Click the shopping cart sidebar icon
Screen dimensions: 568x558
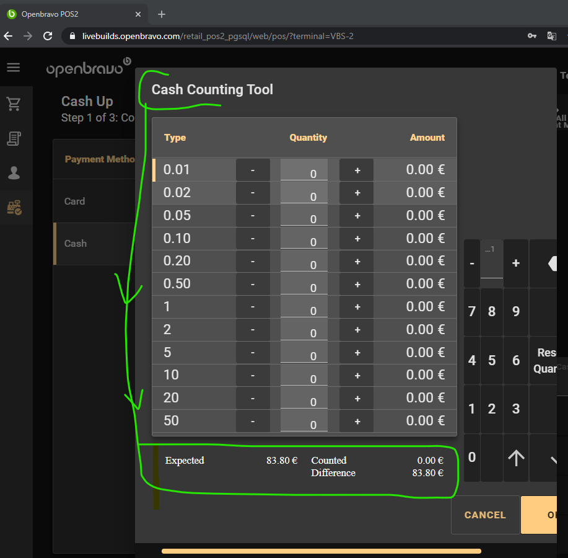click(x=14, y=104)
